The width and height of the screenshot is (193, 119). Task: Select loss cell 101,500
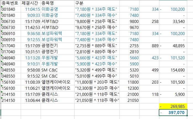click(x=173, y=82)
